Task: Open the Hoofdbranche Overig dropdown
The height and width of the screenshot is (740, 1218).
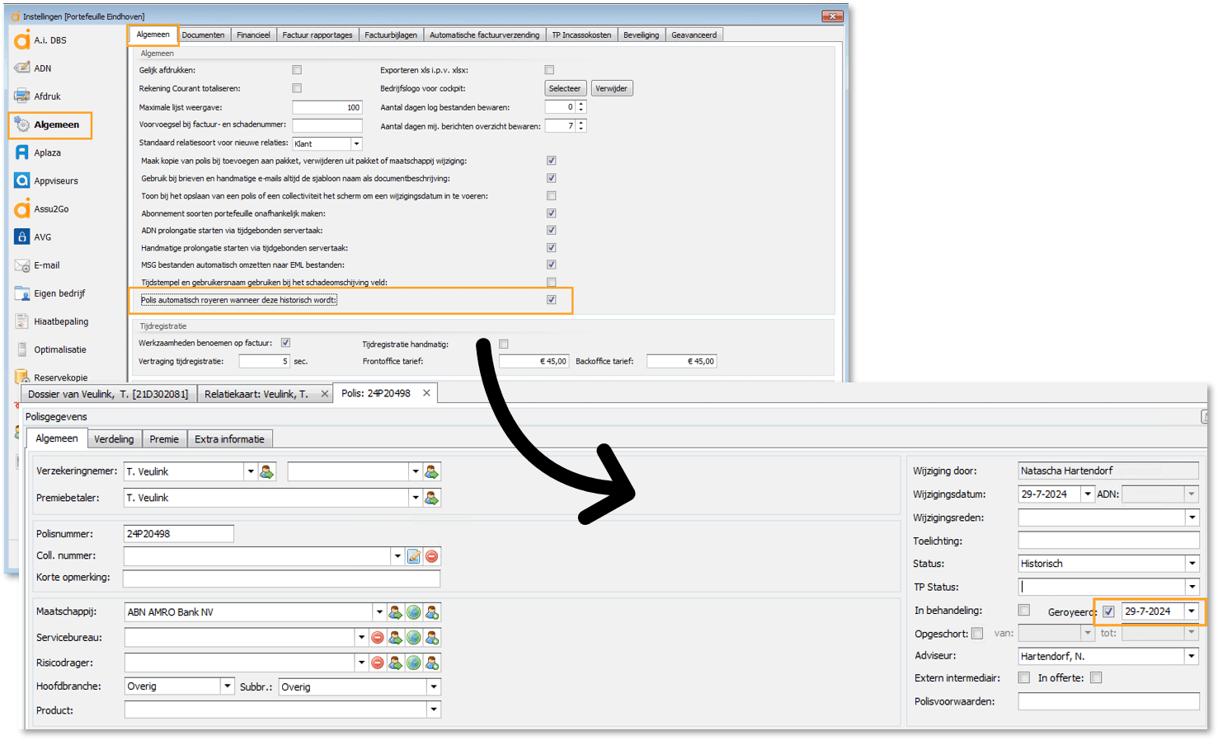Action: 228,686
